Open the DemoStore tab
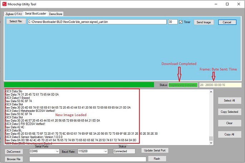245x163 pixels. tap(55, 14)
